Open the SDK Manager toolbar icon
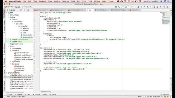This screenshot has width=175, height=98. (x=161, y=7)
